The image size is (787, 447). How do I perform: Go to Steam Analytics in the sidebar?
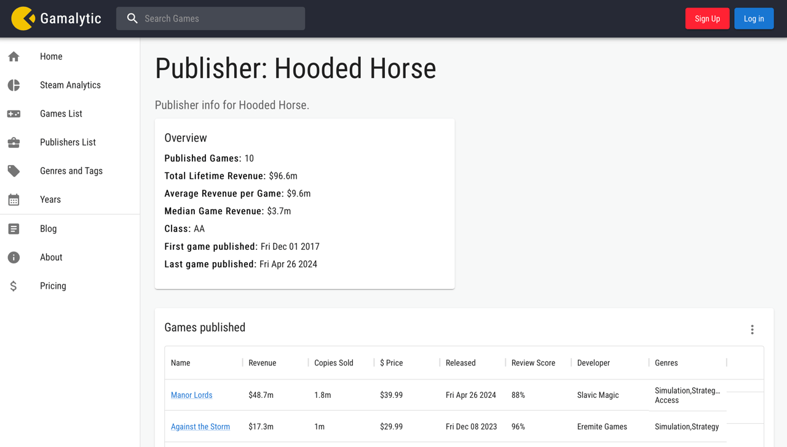pos(70,85)
